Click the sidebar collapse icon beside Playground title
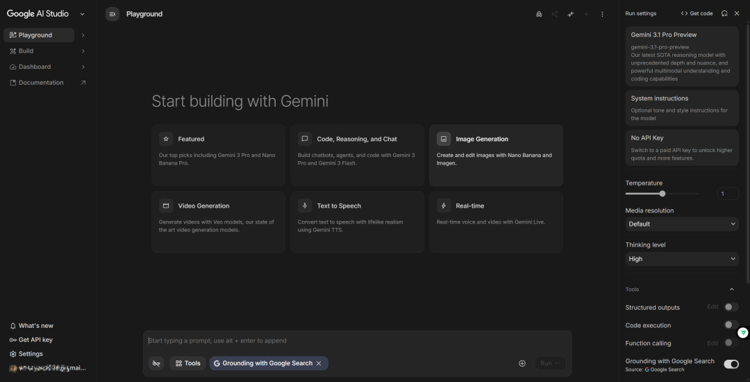Screen dimensions: 750x382 coord(112,14)
